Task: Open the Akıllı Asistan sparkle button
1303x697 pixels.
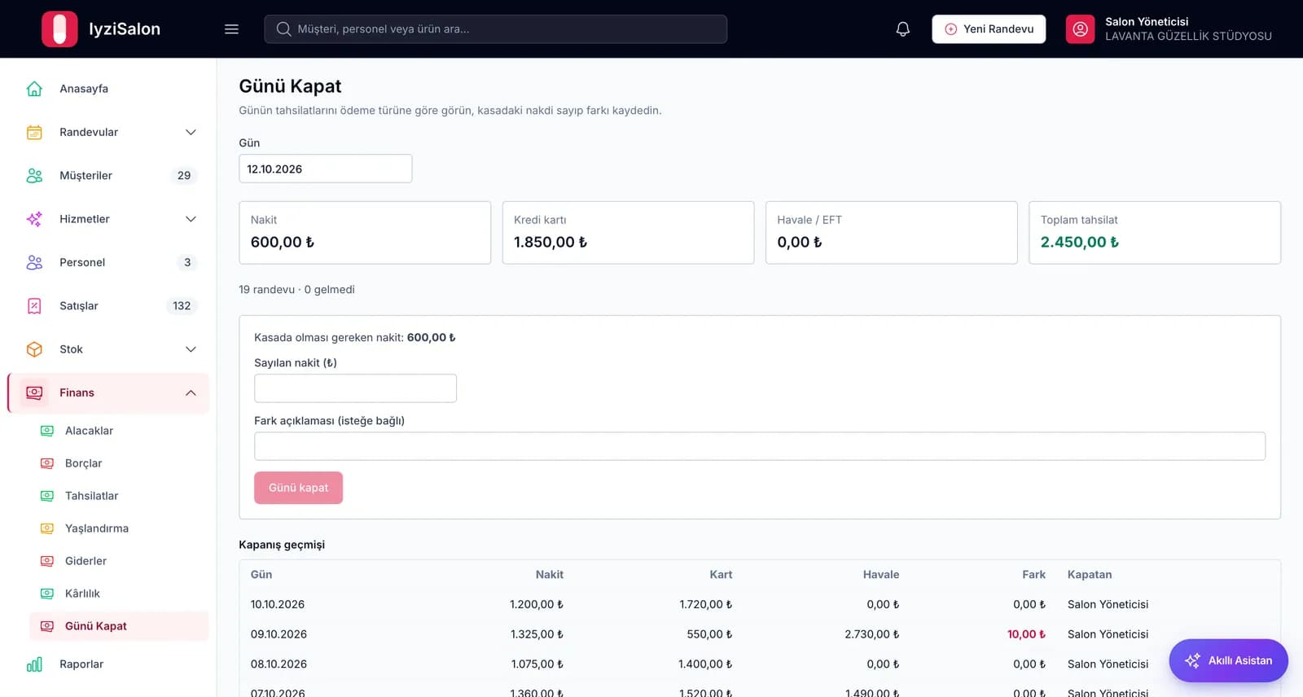Action: tap(1228, 660)
